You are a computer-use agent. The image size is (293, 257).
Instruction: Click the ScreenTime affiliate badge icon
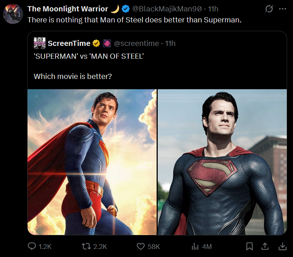point(107,43)
